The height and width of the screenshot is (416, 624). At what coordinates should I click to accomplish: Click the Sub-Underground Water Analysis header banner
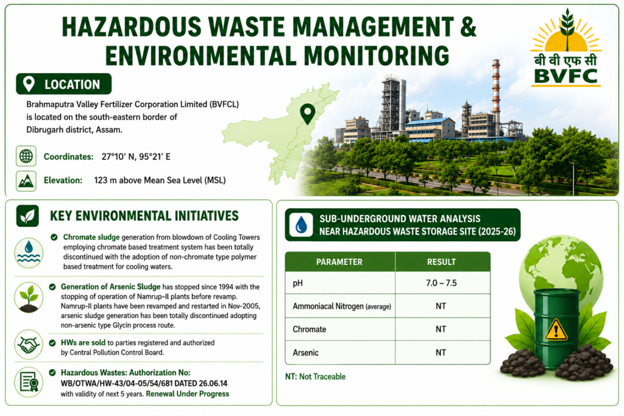click(403, 225)
